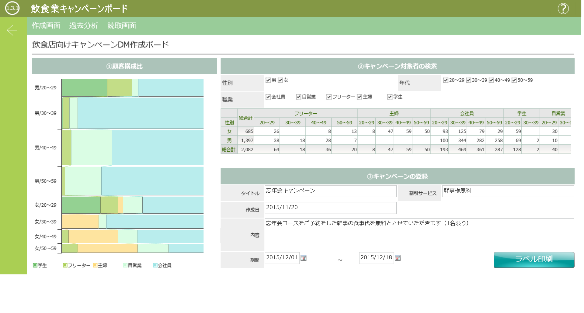Click the フリーター column group header
584x313 pixels.
coord(306,113)
